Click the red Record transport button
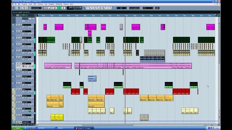 (x=63, y=8)
